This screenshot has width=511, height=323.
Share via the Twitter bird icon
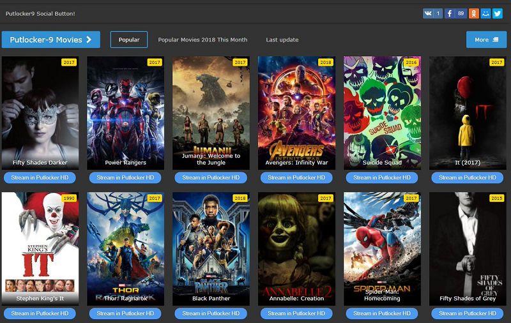(498, 13)
